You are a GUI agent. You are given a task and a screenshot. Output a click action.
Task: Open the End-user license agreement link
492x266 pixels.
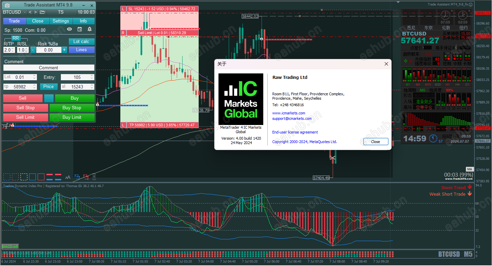[295, 132]
